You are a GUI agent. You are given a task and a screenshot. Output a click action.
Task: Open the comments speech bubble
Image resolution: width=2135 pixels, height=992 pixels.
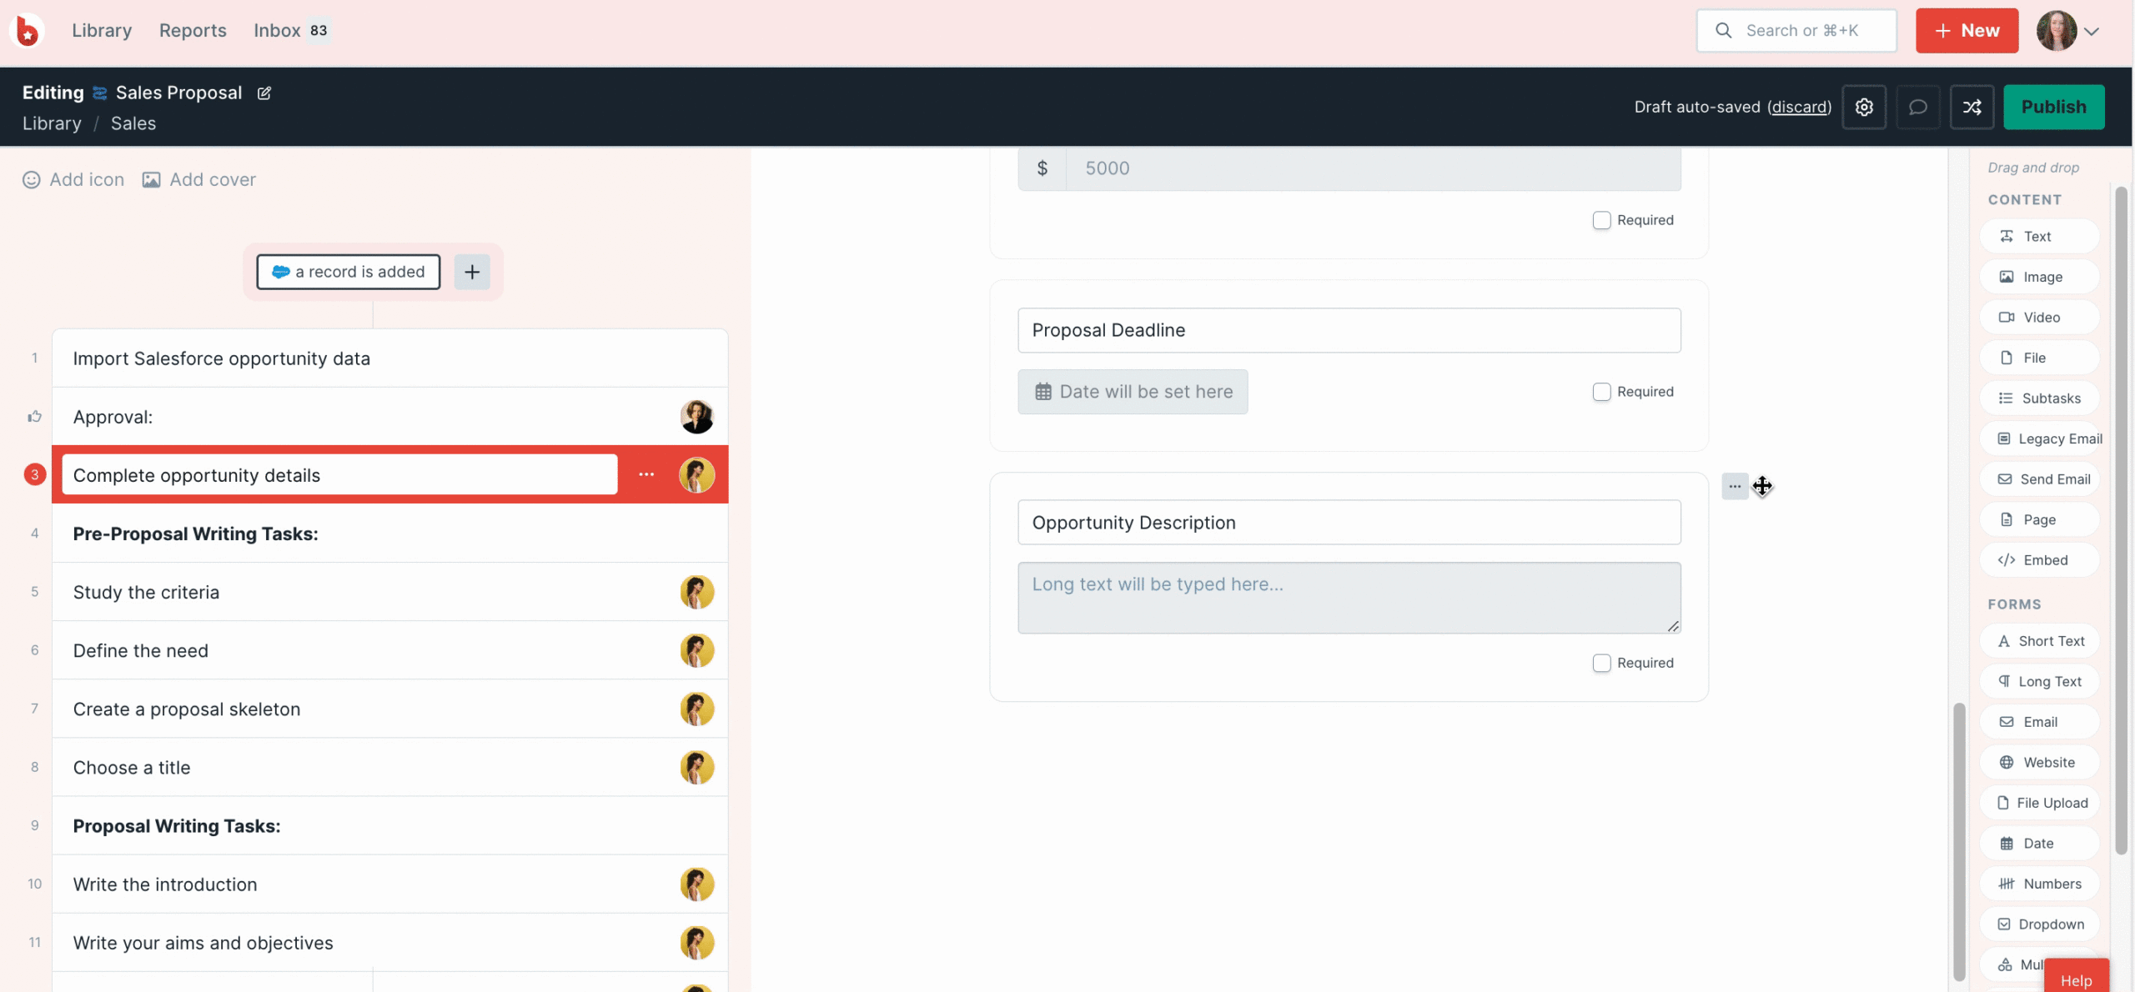coord(1917,107)
